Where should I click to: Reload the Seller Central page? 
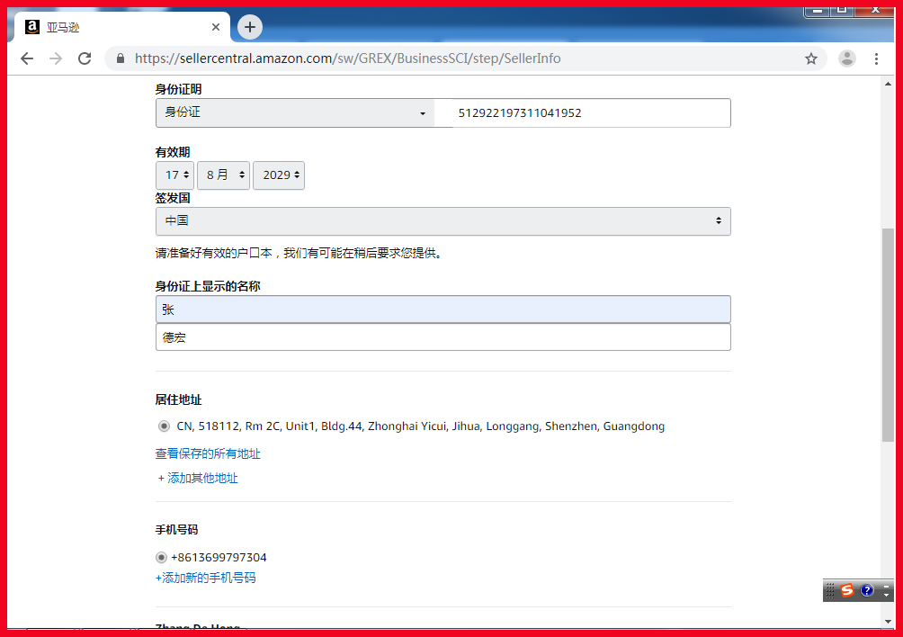click(85, 58)
